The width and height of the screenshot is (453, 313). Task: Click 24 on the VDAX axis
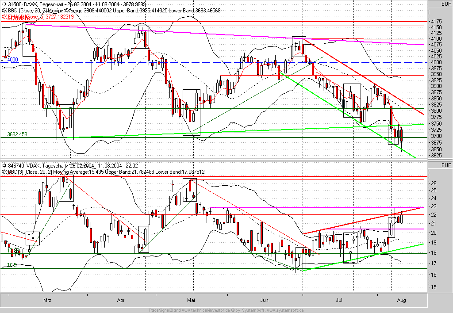(434, 198)
